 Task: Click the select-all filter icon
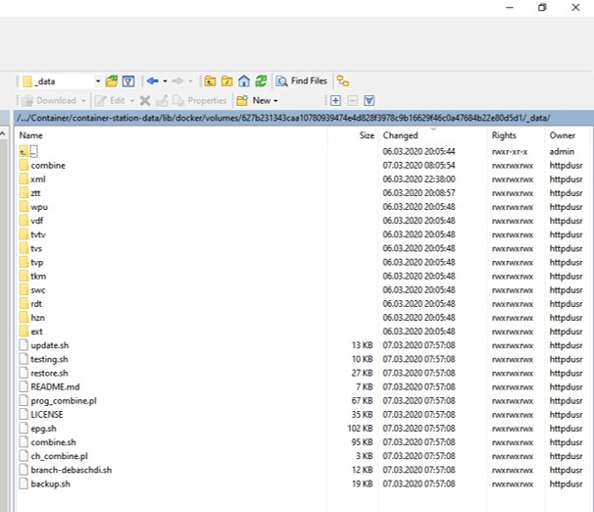(370, 100)
